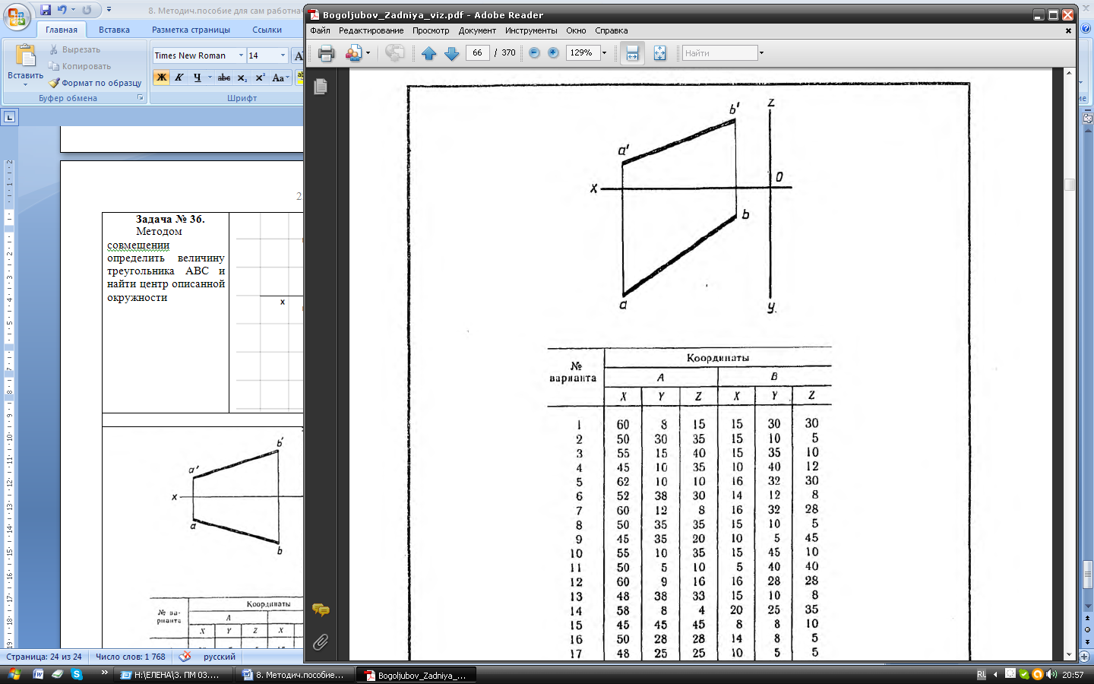Click the tab selector box on Word ruler
Image resolution: width=1094 pixels, height=684 pixels.
(9, 117)
